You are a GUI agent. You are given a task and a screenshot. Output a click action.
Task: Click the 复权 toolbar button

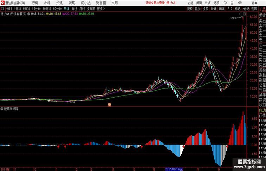coord(190,9)
